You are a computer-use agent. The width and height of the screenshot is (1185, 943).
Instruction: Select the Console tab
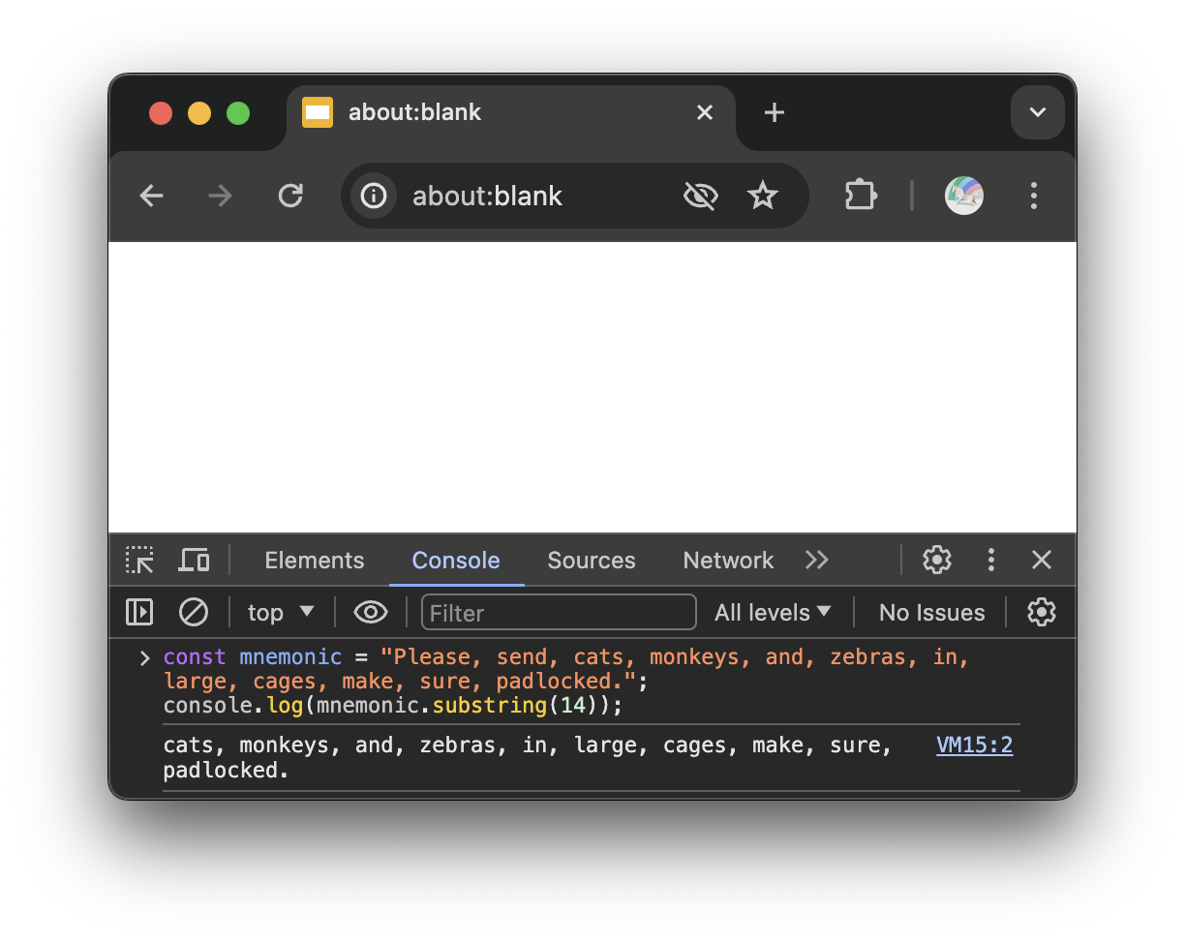(456, 561)
